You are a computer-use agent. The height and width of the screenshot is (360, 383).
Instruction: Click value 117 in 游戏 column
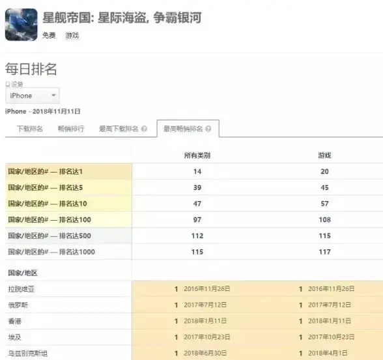324,252
